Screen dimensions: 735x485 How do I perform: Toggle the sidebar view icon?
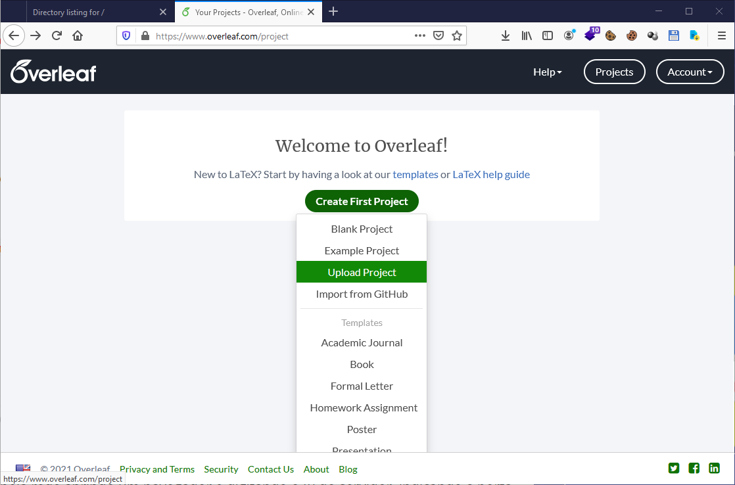548,35
